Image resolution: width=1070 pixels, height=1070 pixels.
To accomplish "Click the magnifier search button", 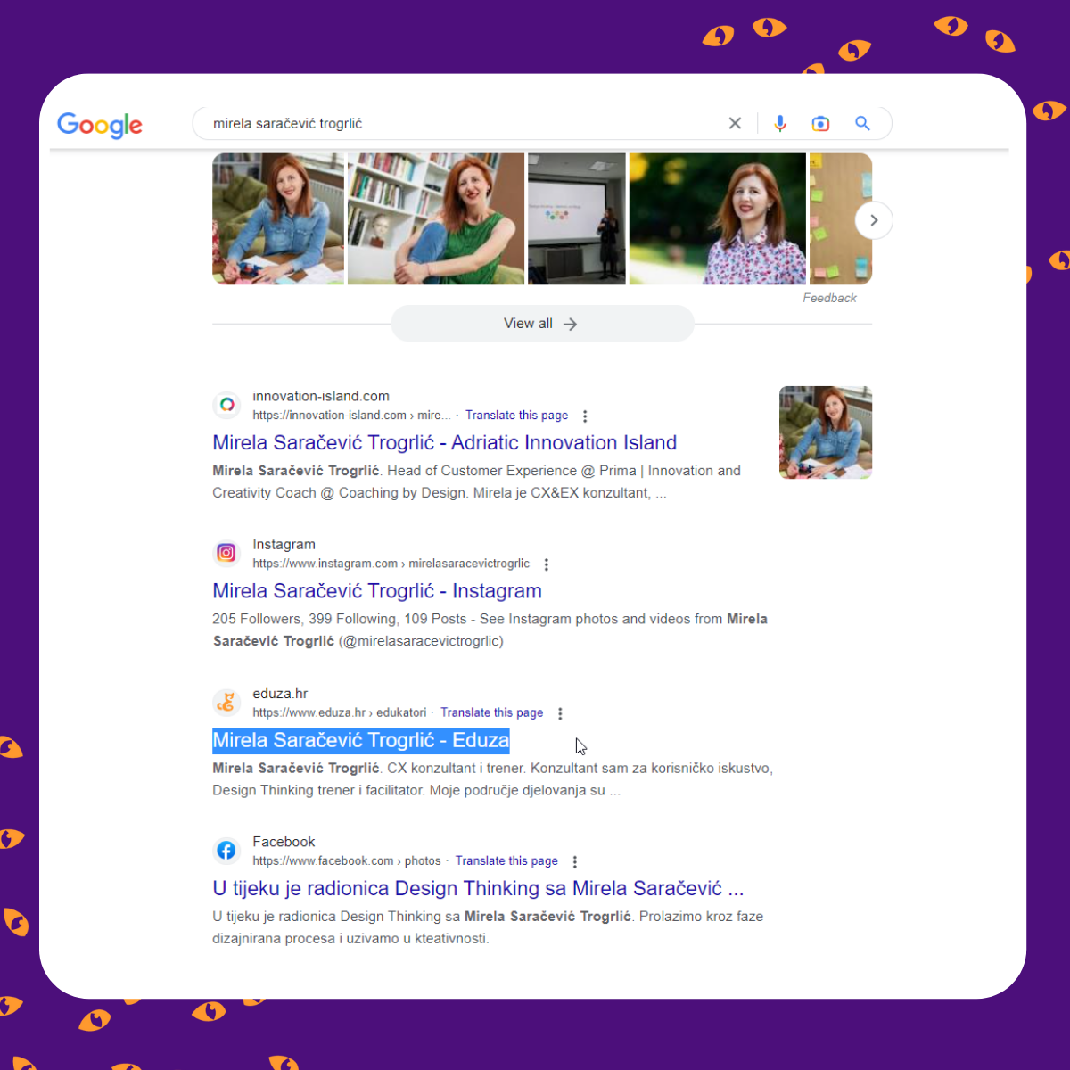I will (x=862, y=123).
